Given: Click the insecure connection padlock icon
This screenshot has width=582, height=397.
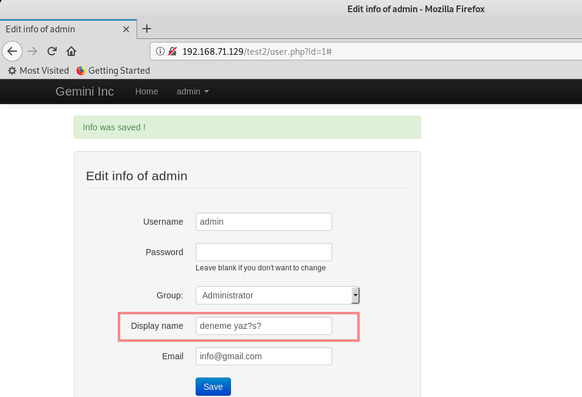Looking at the screenshot, I should point(172,51).
